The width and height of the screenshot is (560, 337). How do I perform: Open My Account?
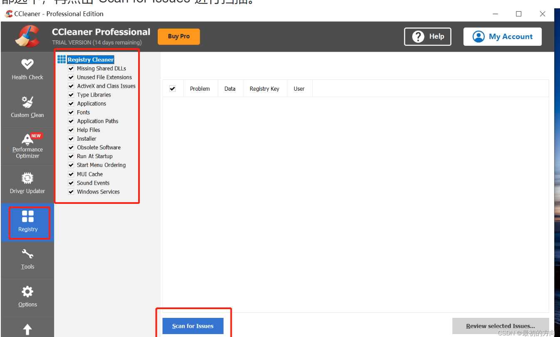503,37
